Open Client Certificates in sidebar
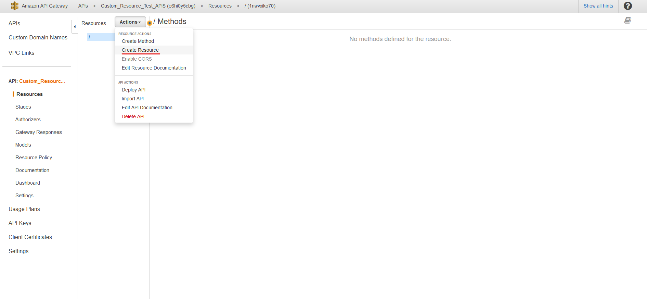The width and height of the screenshot is (647, 299). [x=30, y=237]
